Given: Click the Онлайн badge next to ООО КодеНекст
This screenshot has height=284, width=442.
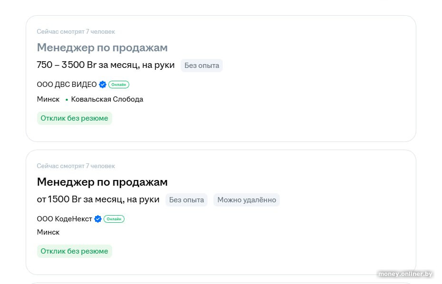Looking at the screenshot, I should click(114, 219).
